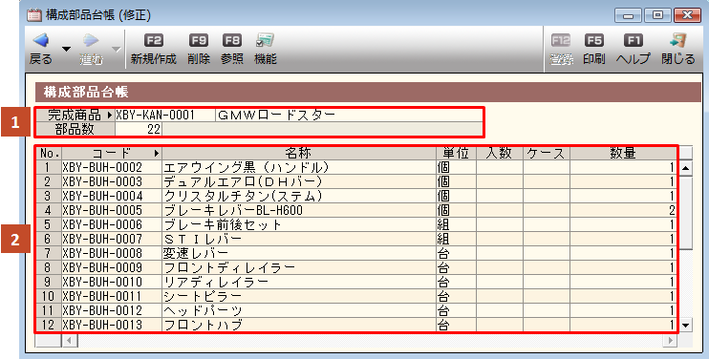
Task: Minimize the 構成部品台帳 window
Action: pos(628,16)
